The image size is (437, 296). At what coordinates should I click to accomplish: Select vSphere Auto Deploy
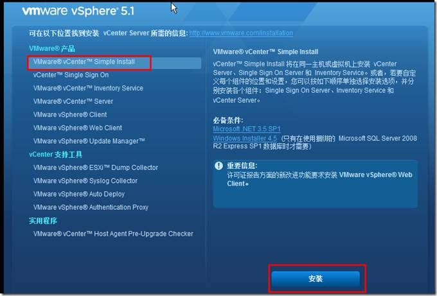point(79,194)
